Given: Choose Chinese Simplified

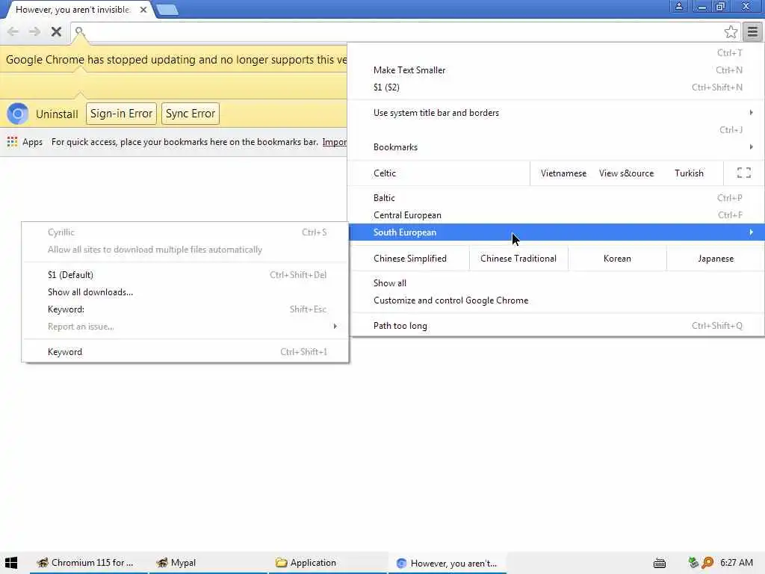Looking at the screenshot, I should (x=410, y=259).
